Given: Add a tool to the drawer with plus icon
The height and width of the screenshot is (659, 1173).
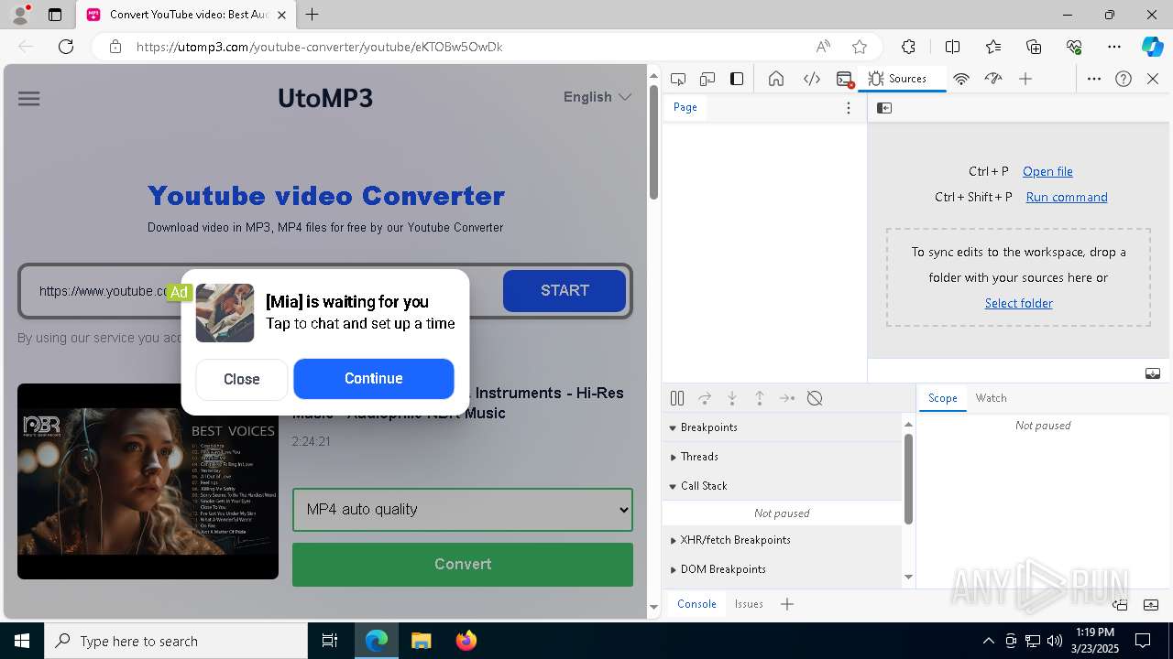Looking at the screenshot, I should click(x=787, y=604).
